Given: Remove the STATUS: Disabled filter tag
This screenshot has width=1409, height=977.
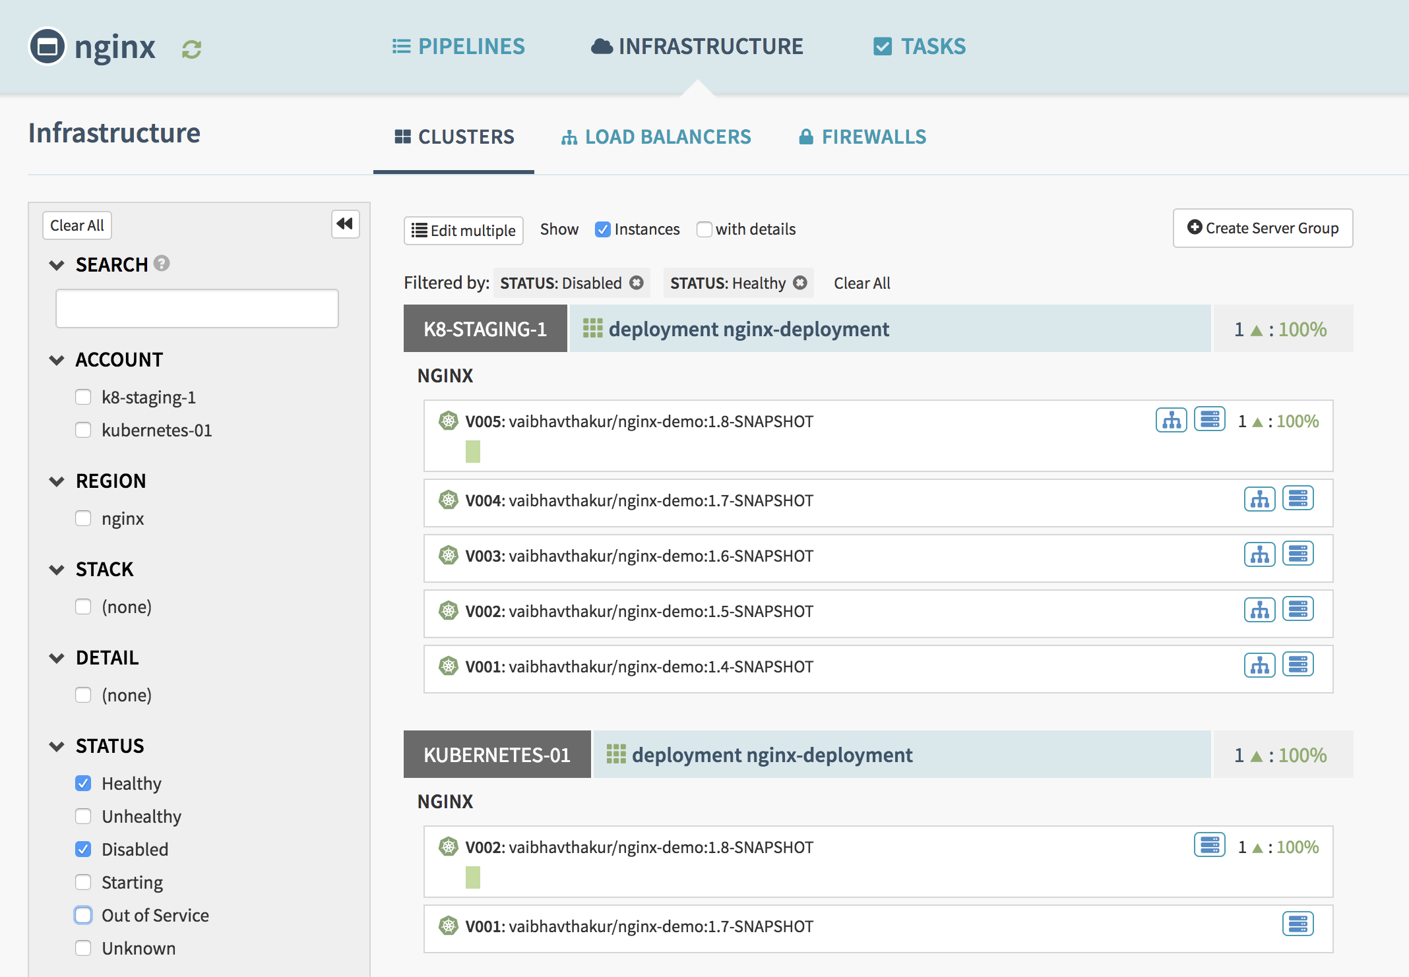Looking at the screenshot, I should [x=637, y=283].
